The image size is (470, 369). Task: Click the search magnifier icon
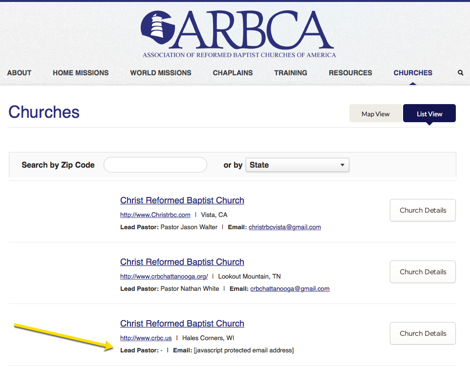[460, 73]
